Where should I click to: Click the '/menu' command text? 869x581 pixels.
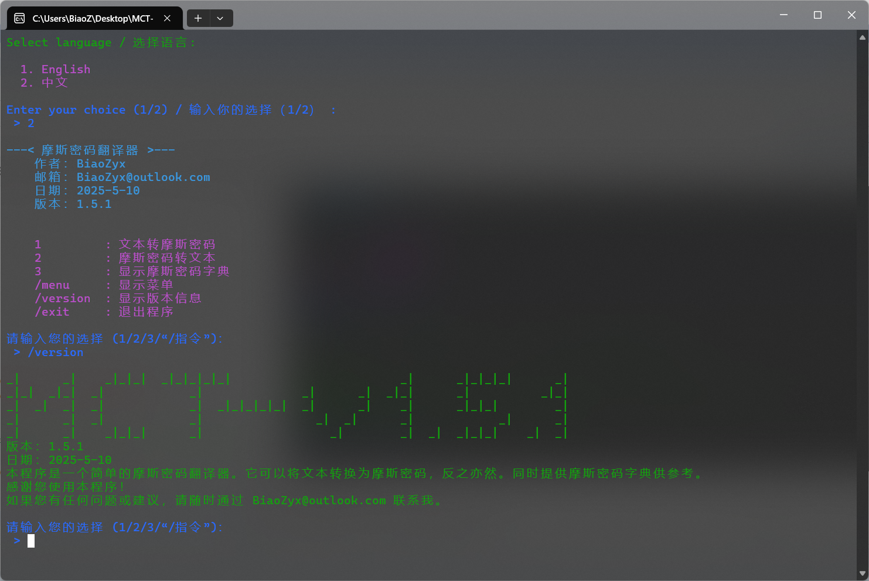pyautogui.click(x=52, y=285)
